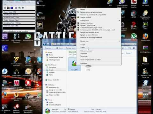Open the CamStudio Options menu

click(18, 2)
